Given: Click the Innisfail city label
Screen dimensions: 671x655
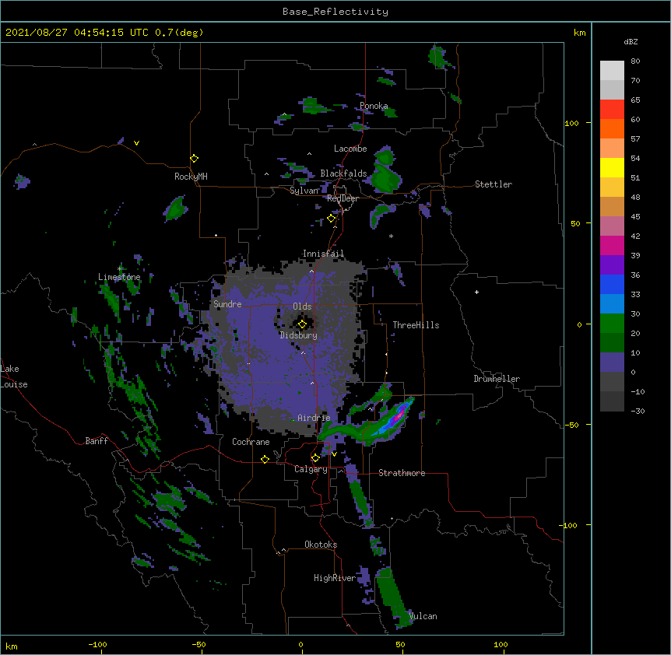Looking at the screenshot, I should [x=323, y=254].
